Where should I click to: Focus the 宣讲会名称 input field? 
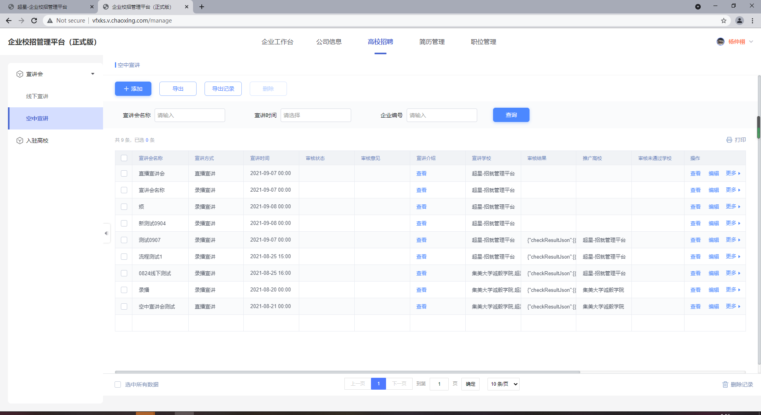pyautogui.click(x=190, y=115)
